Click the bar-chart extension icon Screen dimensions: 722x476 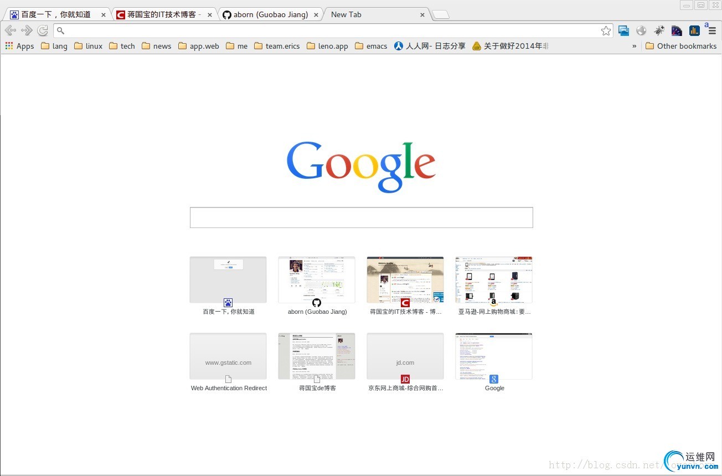pyautogui.click(x=694, y=31)
